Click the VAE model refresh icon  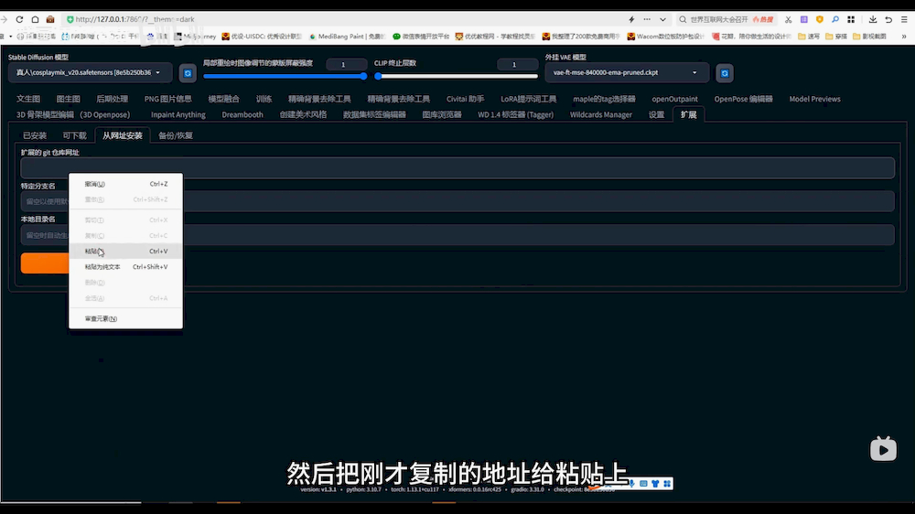coord(724,73)
